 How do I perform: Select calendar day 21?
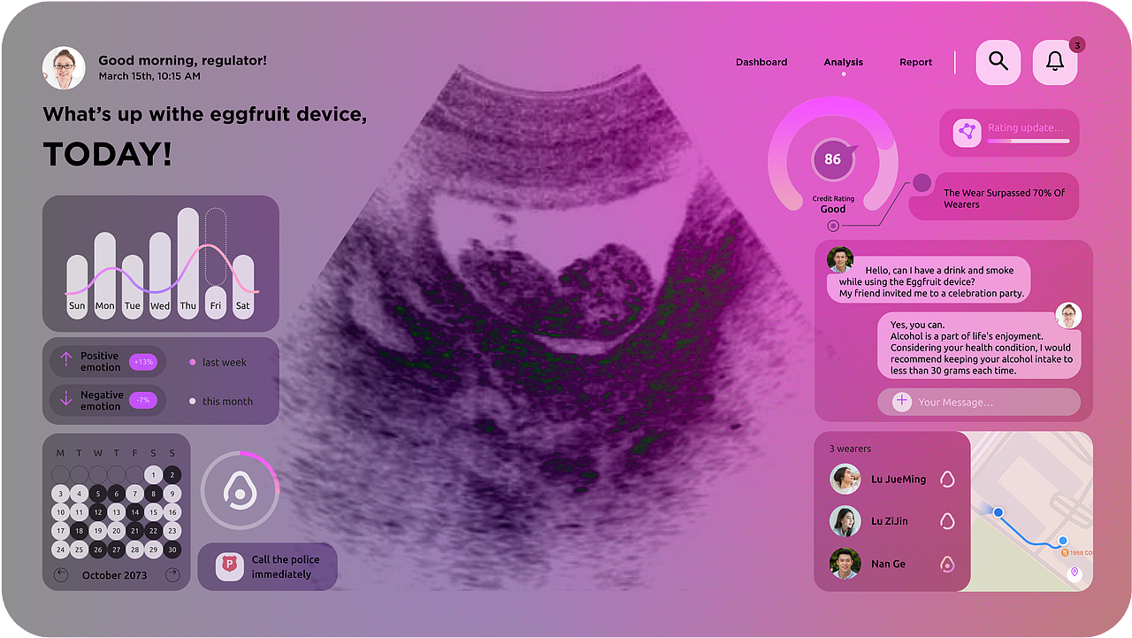[135, 531]
